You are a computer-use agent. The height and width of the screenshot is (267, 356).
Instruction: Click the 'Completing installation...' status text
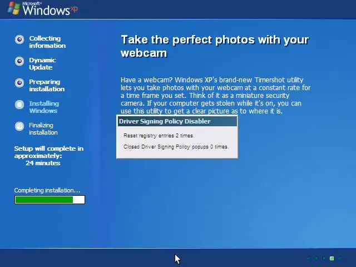tap(47, 190)
